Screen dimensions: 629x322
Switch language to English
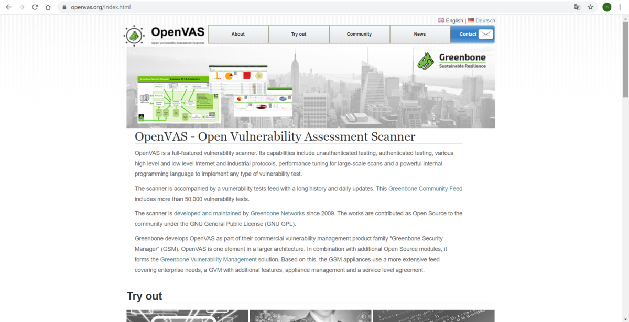coord(454,21)
